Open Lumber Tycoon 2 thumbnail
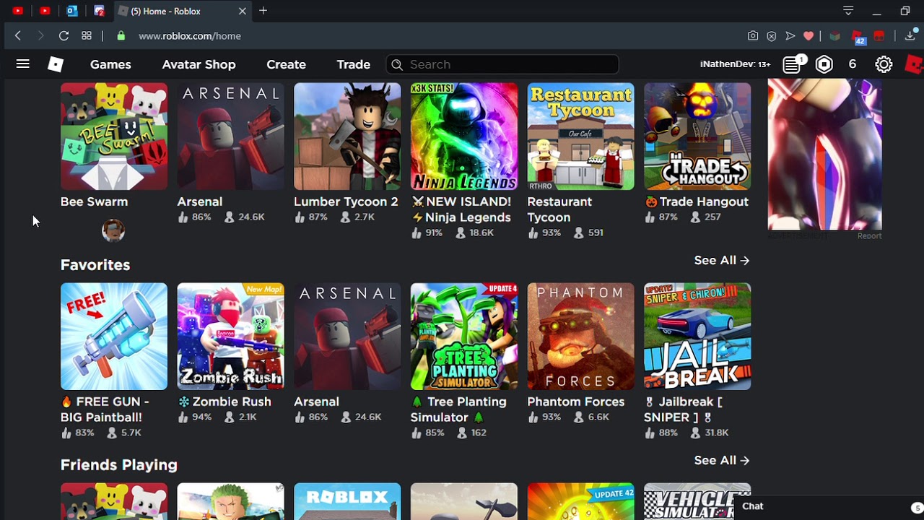This screenshot has width=924, height=520. click(x=347, y=136)
